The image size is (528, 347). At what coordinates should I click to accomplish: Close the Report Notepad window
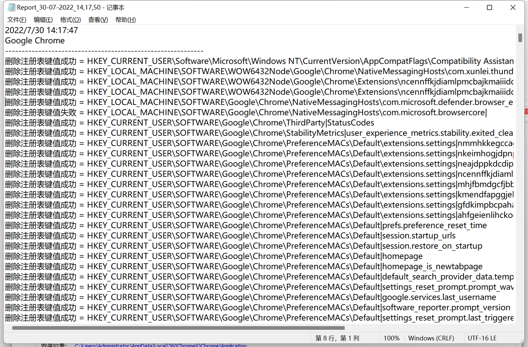point(513,7)
